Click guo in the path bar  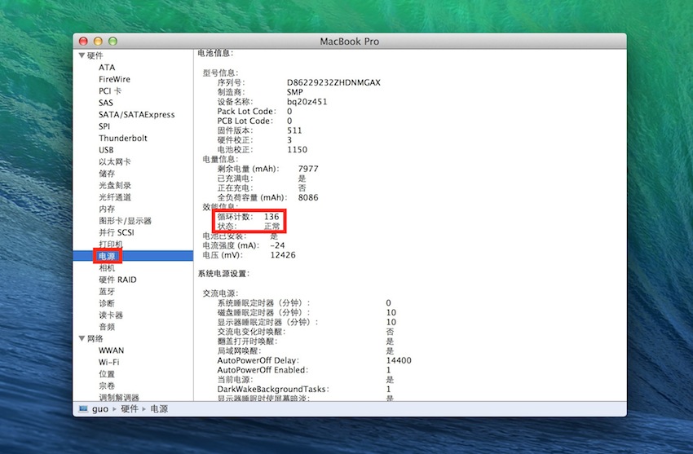100,409
